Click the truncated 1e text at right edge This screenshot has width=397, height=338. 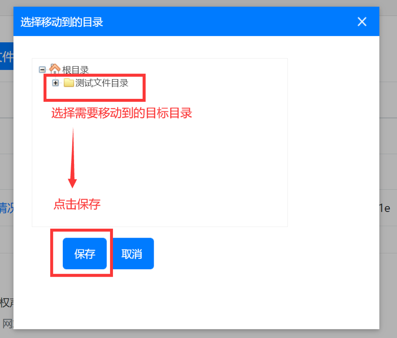(x=385, y=208)
